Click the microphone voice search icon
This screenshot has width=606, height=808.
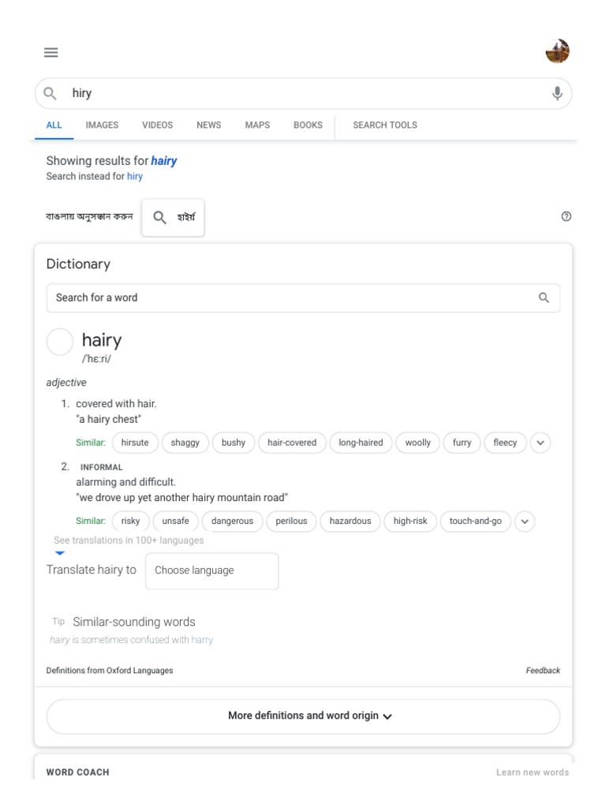pyautogui.click(x=557, y=93)
